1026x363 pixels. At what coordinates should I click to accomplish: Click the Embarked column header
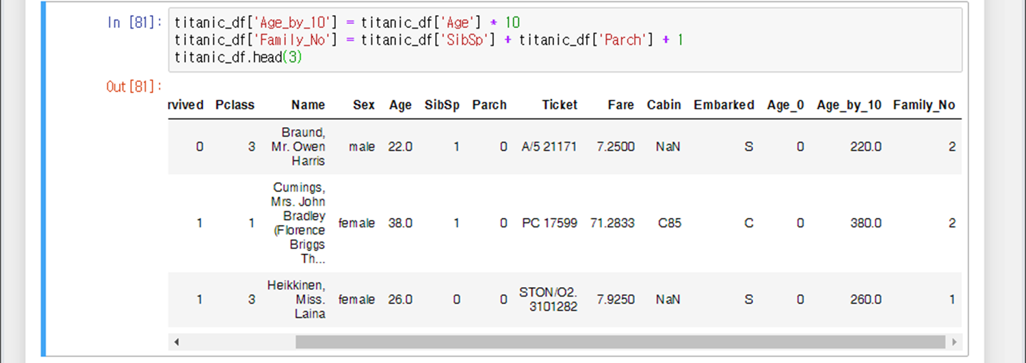(724, 105)
